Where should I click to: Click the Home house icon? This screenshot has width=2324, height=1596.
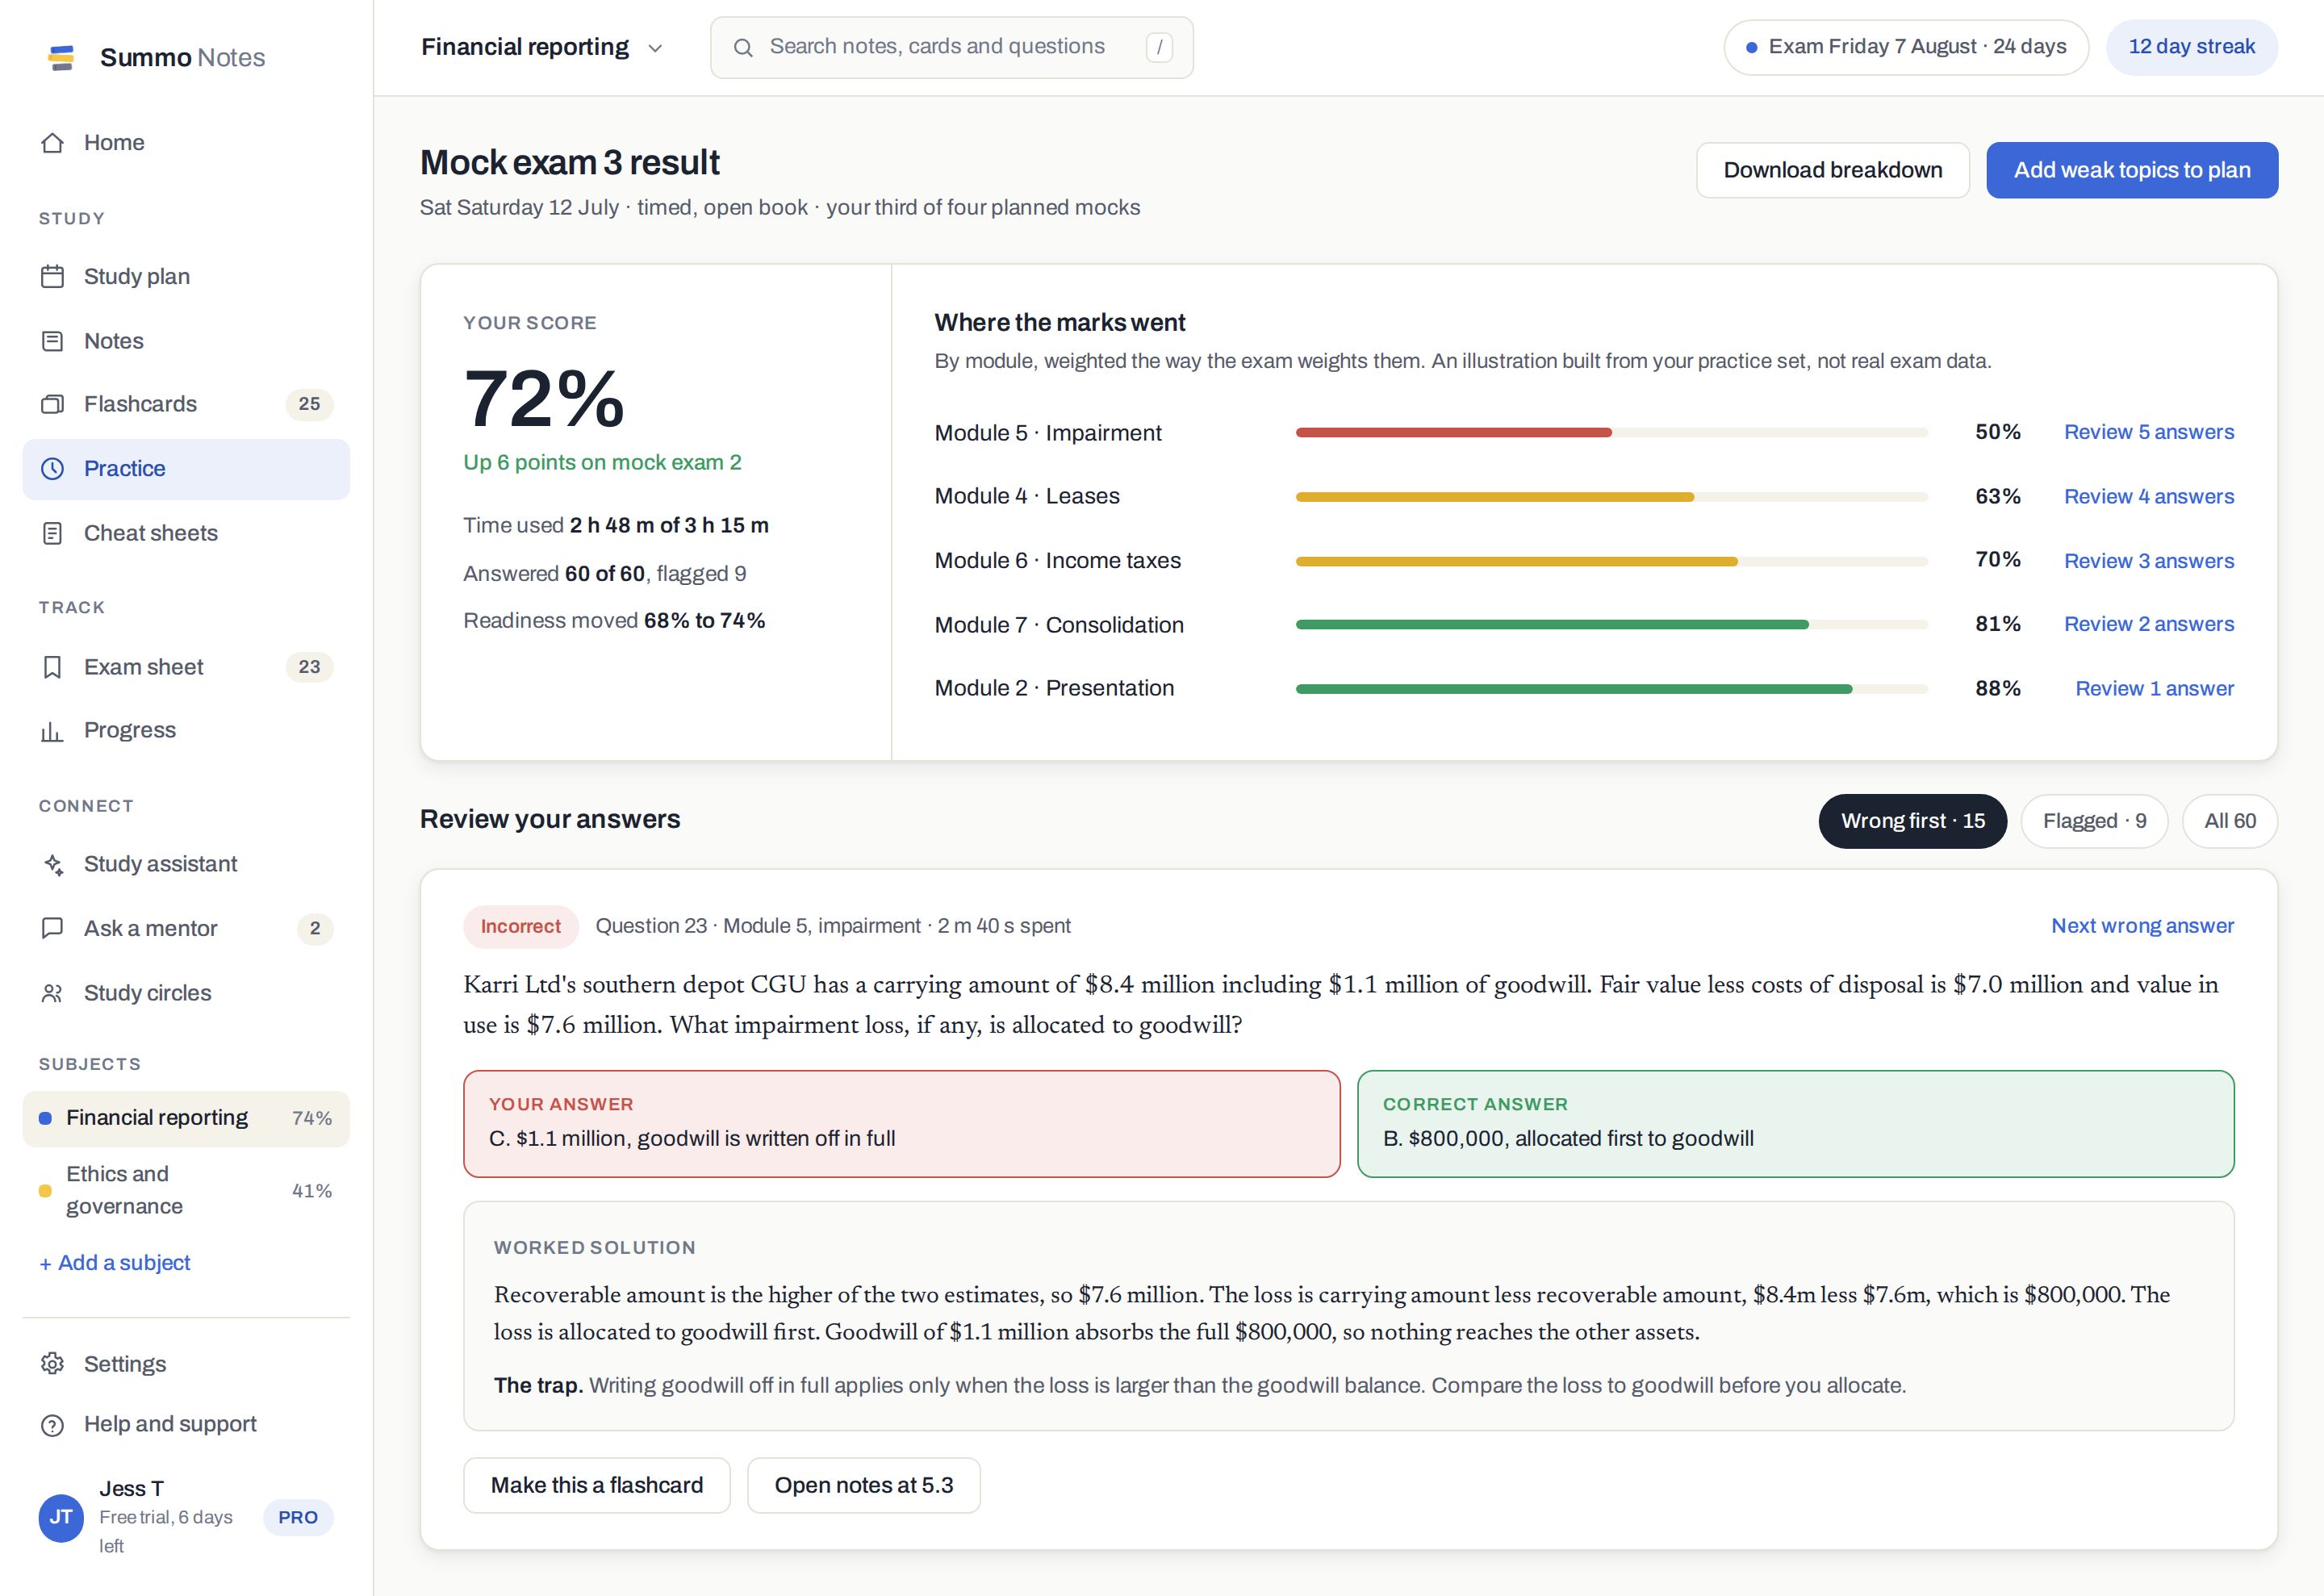(x=53, y=143)
